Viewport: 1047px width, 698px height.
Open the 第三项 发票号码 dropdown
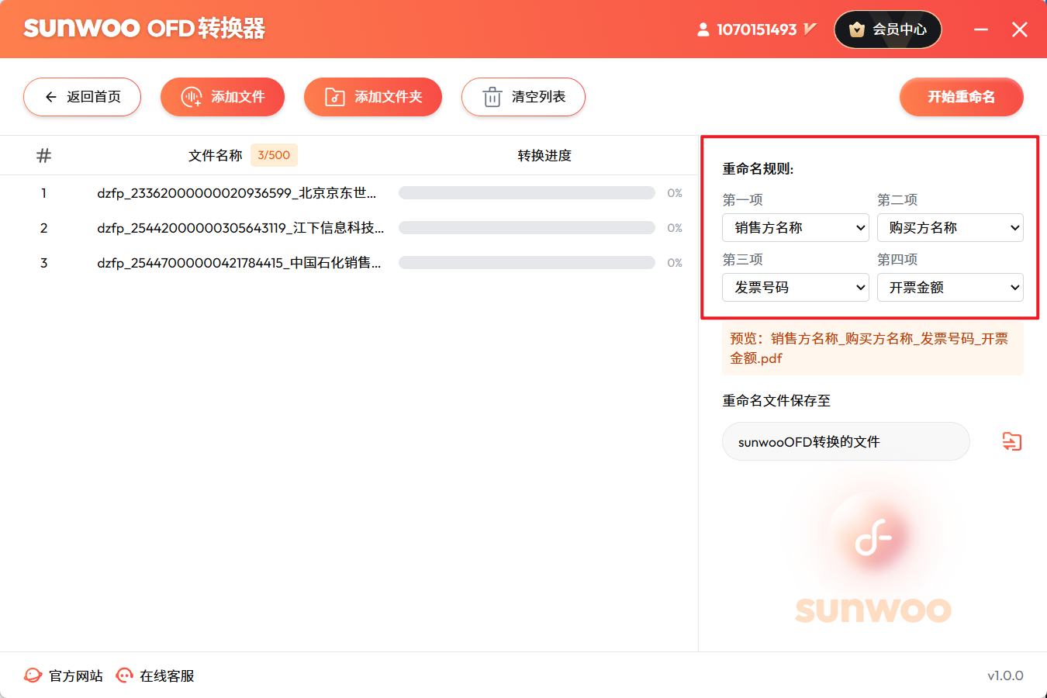tap(796, 288)
